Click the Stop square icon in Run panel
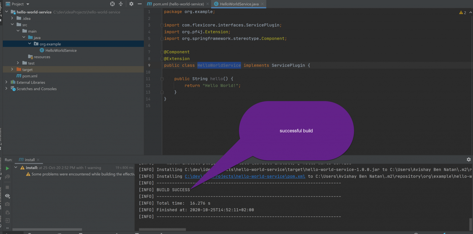 point(7,187)
